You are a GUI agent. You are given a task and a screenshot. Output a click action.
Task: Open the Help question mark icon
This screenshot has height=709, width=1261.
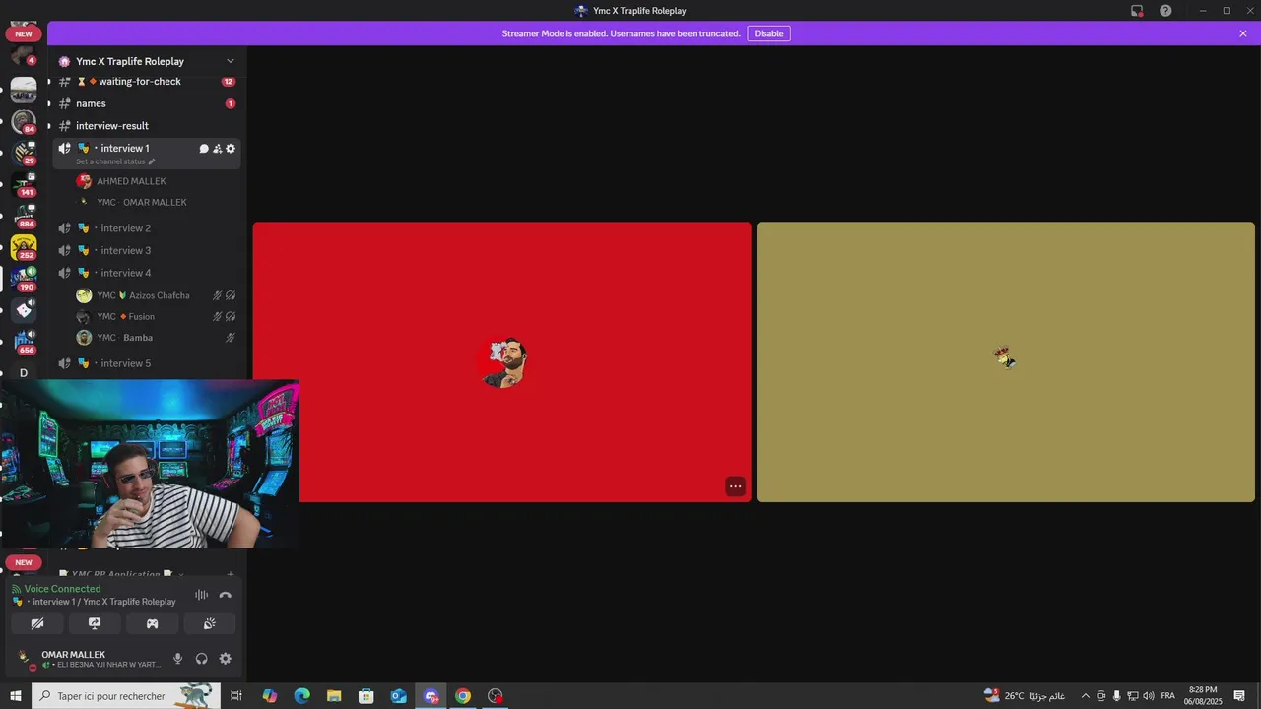(x=1165, y=11)
